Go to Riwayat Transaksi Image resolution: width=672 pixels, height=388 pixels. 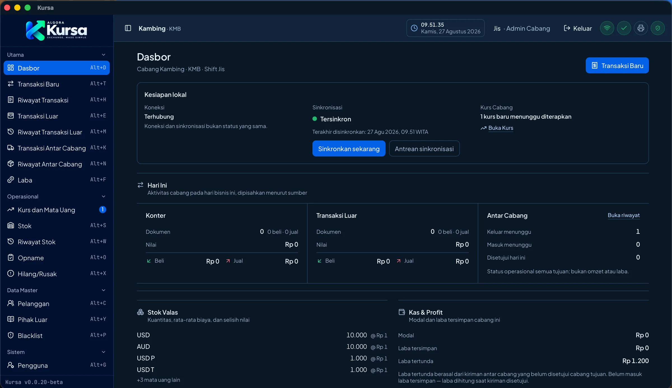(57, 100)
